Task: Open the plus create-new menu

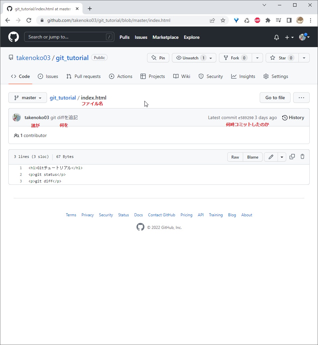Action: (289, 37)
